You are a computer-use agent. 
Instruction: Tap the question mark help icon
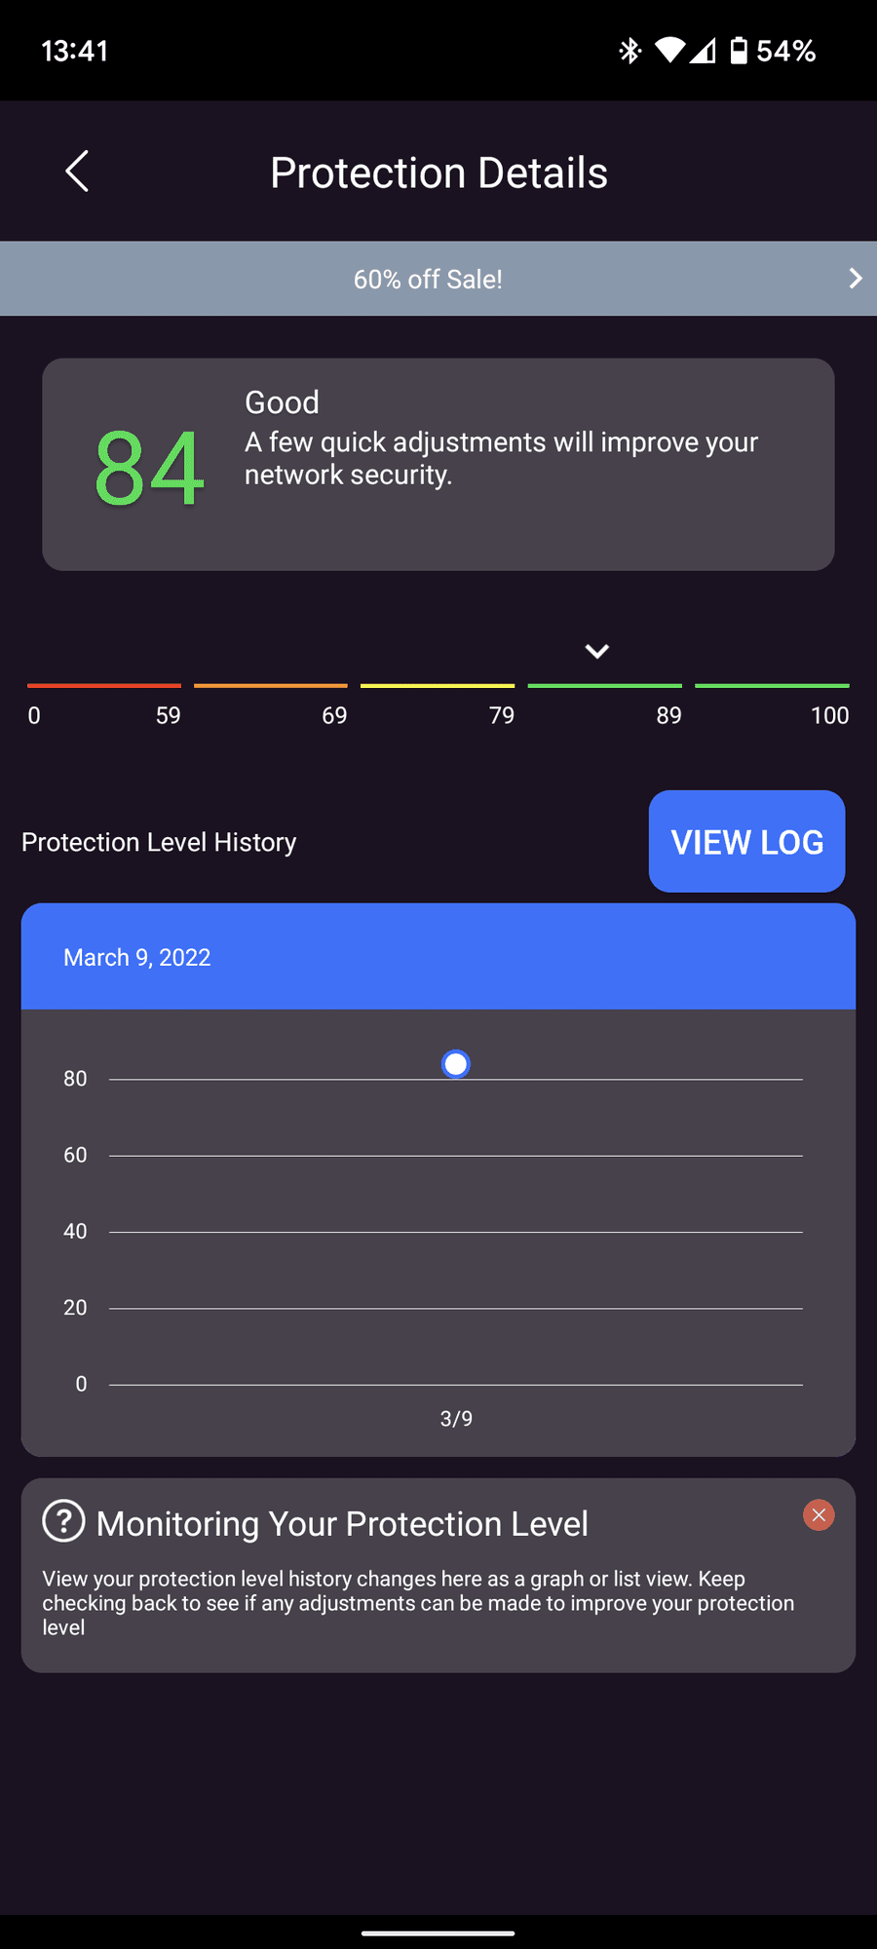[64, 1521]
